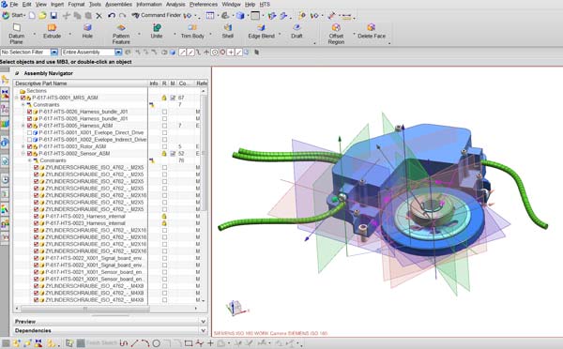
Task: Select the Trim Body tool
Action: click(192, 31)
